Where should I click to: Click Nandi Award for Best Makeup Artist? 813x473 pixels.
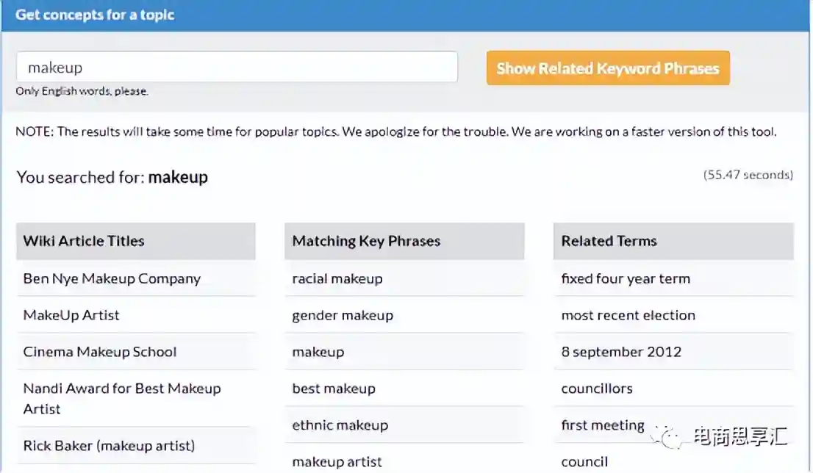(122, 398)
